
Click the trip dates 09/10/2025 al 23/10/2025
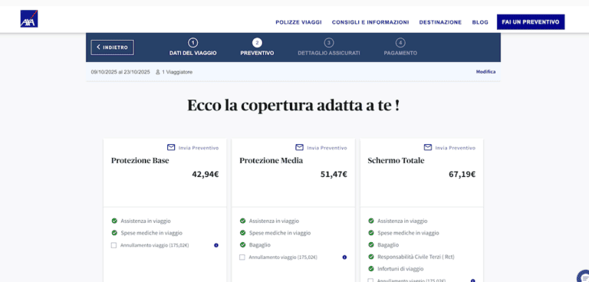[x=120, y=72]
